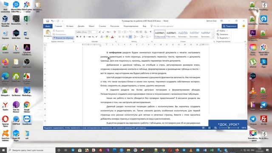
Task: Click the Paste (Вставить) clipboard icon
Action: (x=48, y=32)
